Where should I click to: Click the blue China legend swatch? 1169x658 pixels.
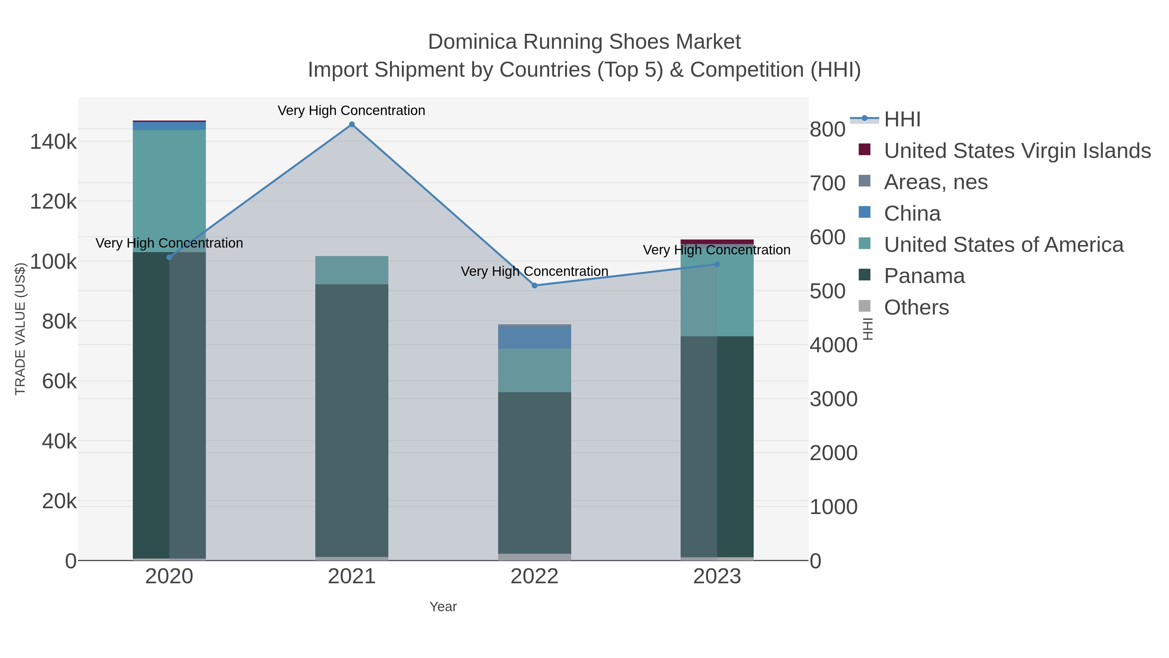click(864, 212)
